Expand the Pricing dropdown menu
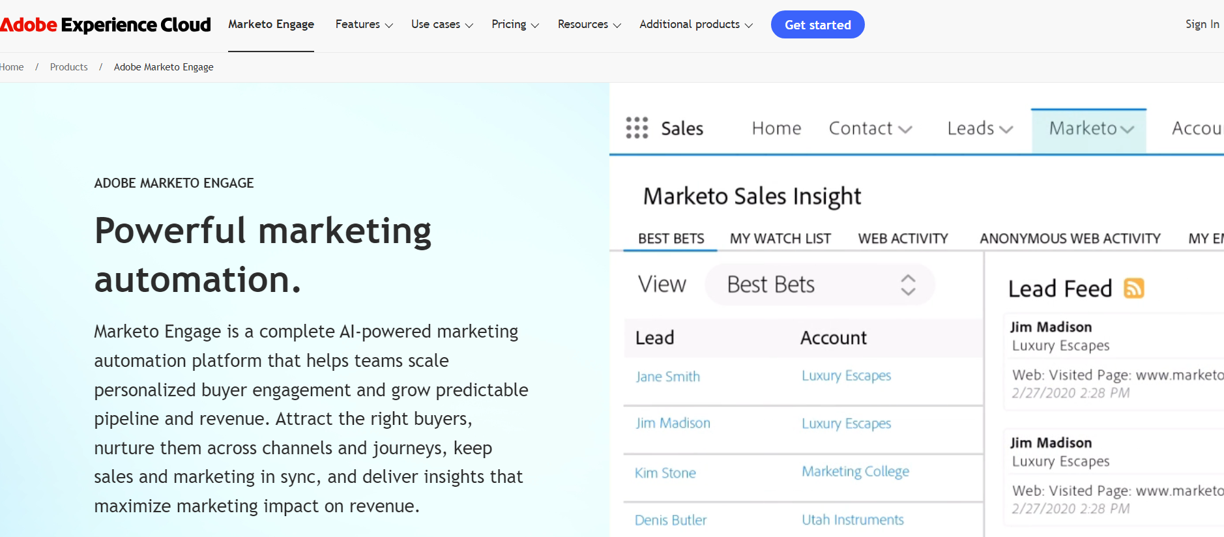Image resolution: width=1224 pixels, height=537 pixels. (x=515, y=24)
